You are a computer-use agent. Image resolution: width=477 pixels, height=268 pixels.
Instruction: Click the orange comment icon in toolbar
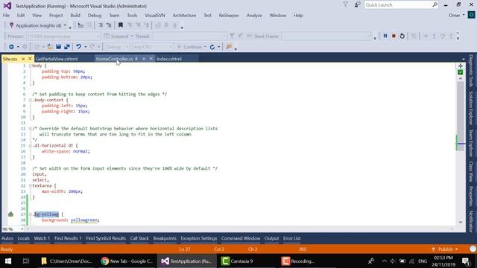(229, 46)
